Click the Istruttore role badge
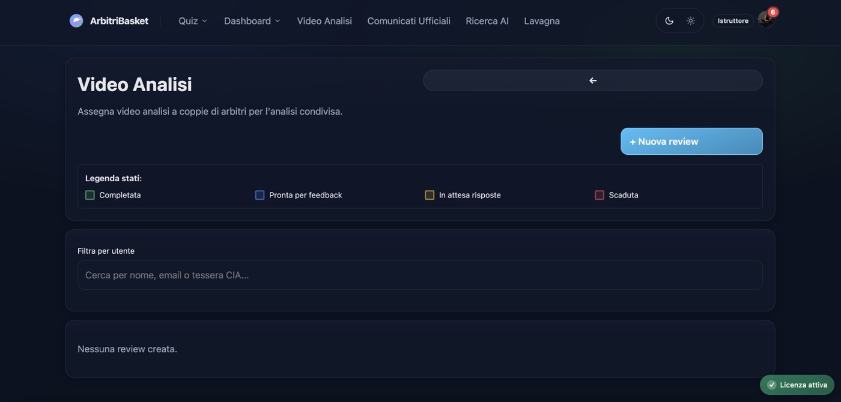The height and width of the screenshot is (402, 841). point(733,21)
